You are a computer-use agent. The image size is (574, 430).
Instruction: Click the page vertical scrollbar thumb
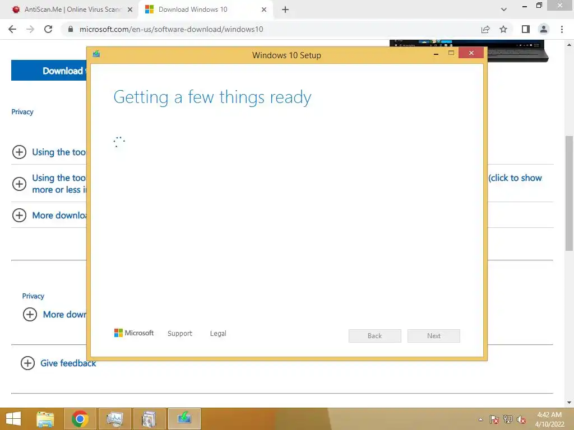point(569,193)
